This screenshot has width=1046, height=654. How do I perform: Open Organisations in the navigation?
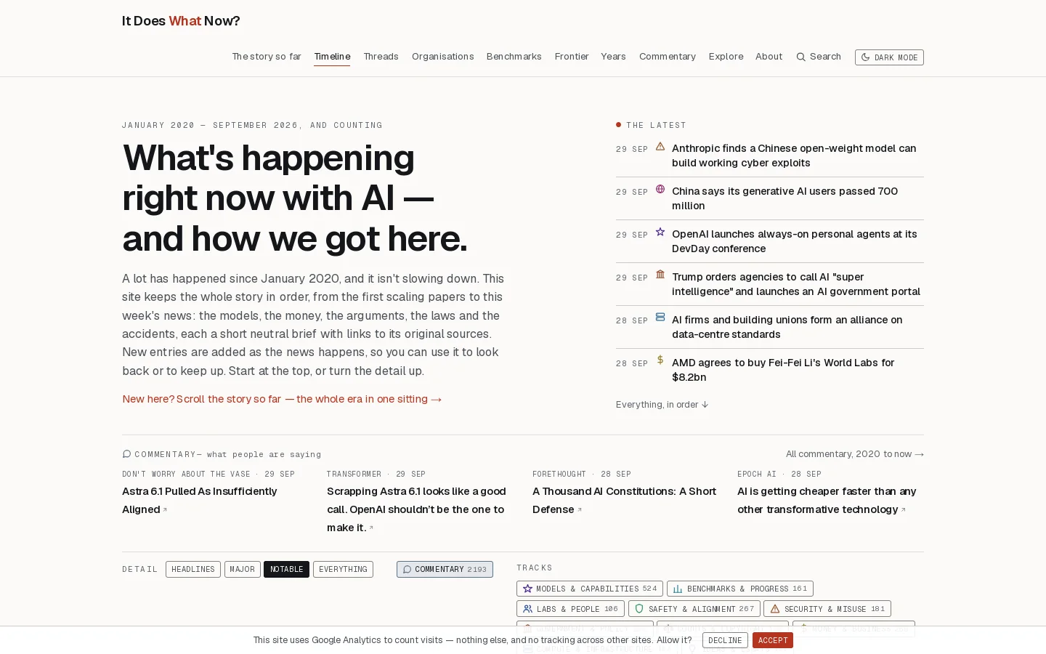click(x=442, y=57)
